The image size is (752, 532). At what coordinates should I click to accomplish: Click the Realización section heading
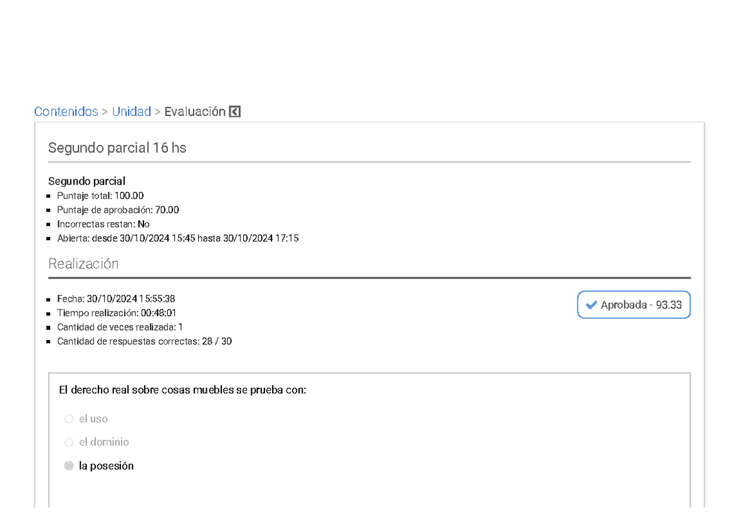[x=83, y=263]
